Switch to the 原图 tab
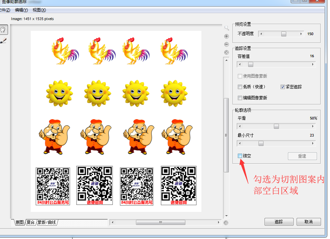The width and height of the screenshot is (330, 239). tap(20, 222)
